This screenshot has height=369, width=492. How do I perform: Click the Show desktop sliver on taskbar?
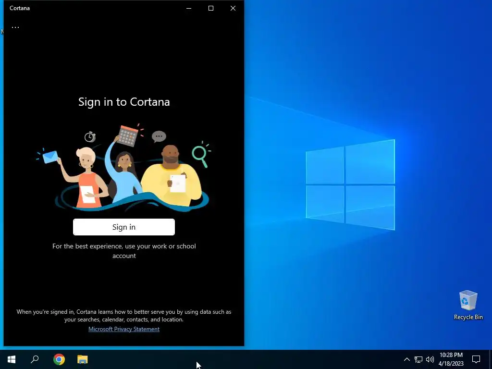pos(491,359)
